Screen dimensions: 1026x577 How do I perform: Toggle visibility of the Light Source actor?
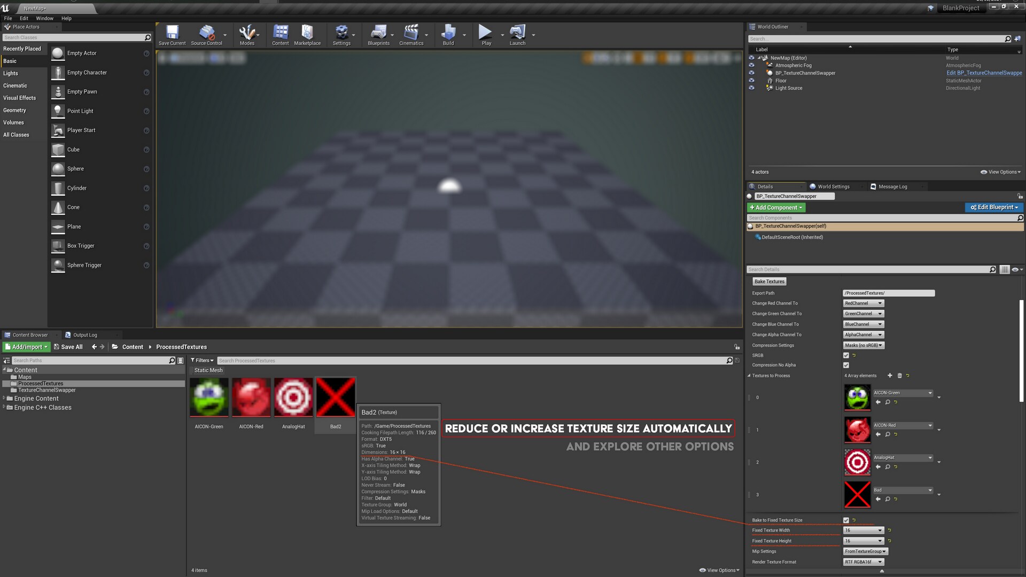[x=751, y=88]
